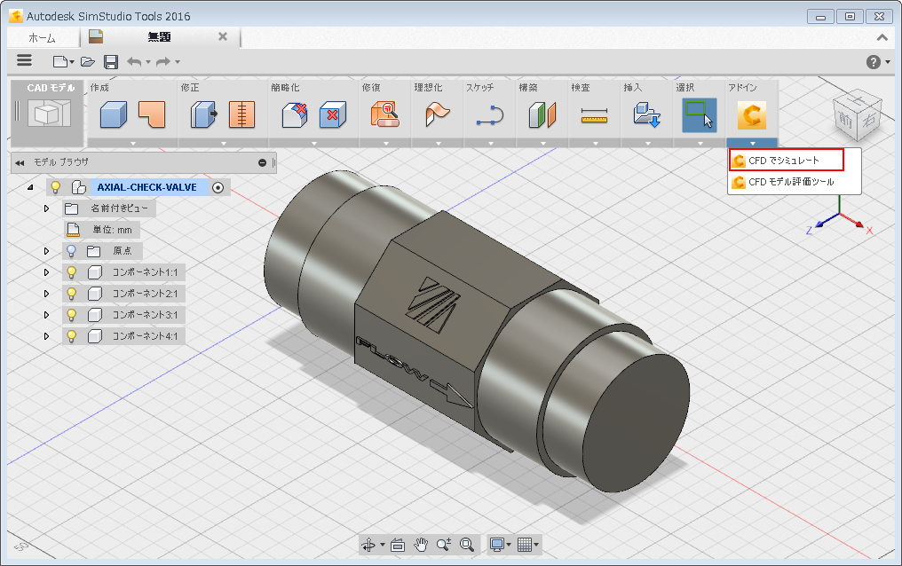Click the idealize (理想化) surface icon

[x=438, y=114]
